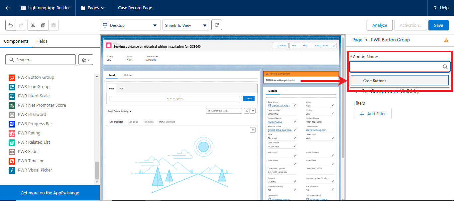
Task: Paste the component
Action: coord(54,25)
